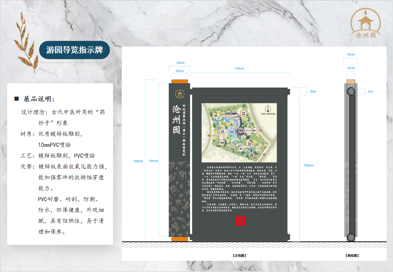Click the 200cm height dimension label

point(138,161)
